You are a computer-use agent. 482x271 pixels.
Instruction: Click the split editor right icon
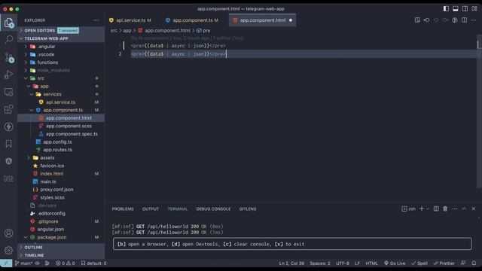tap(465, 20)
